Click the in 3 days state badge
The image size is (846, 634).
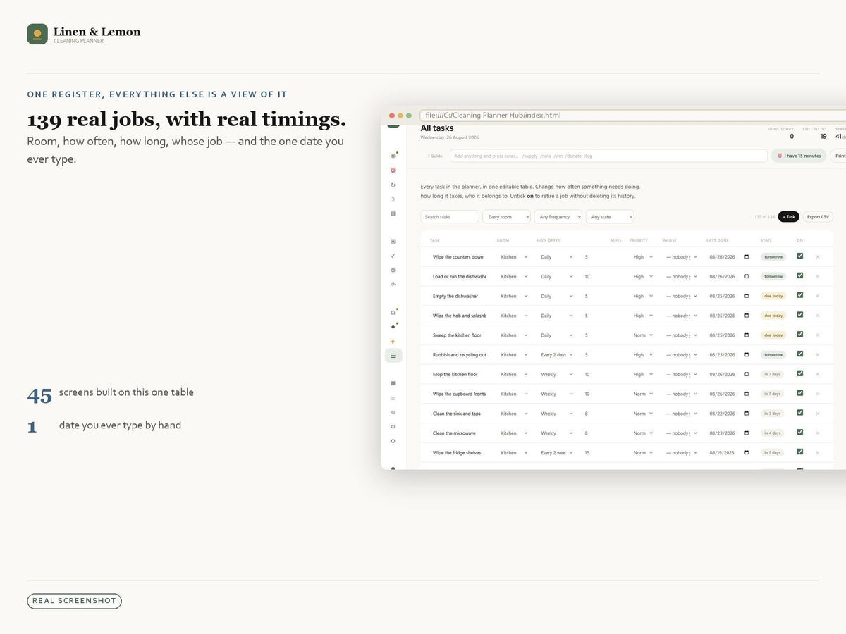click(x=773, y=414)
